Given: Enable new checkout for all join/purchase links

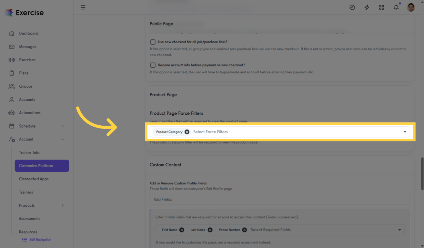Looking at the screenshot, I should [x=153, y=42].
